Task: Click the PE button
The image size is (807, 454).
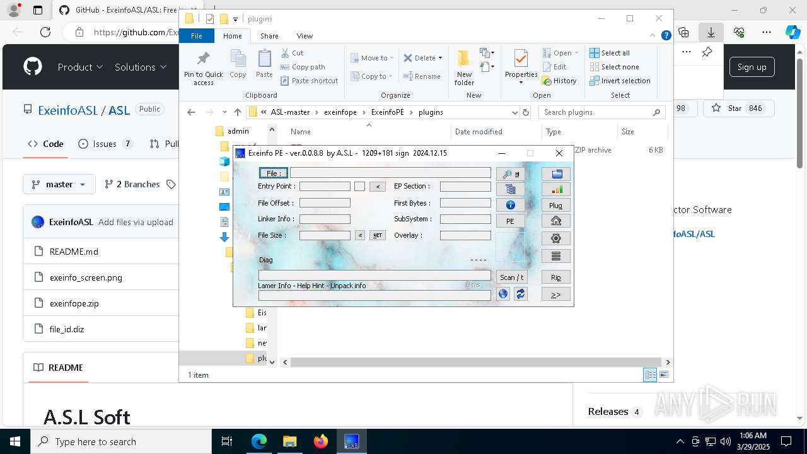Action: (511, 221)
